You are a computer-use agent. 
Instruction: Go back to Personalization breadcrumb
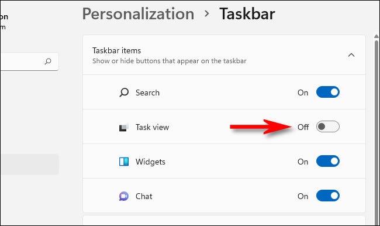point(138,14)
